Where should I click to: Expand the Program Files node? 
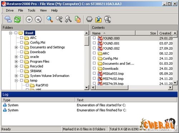point(16,61)
